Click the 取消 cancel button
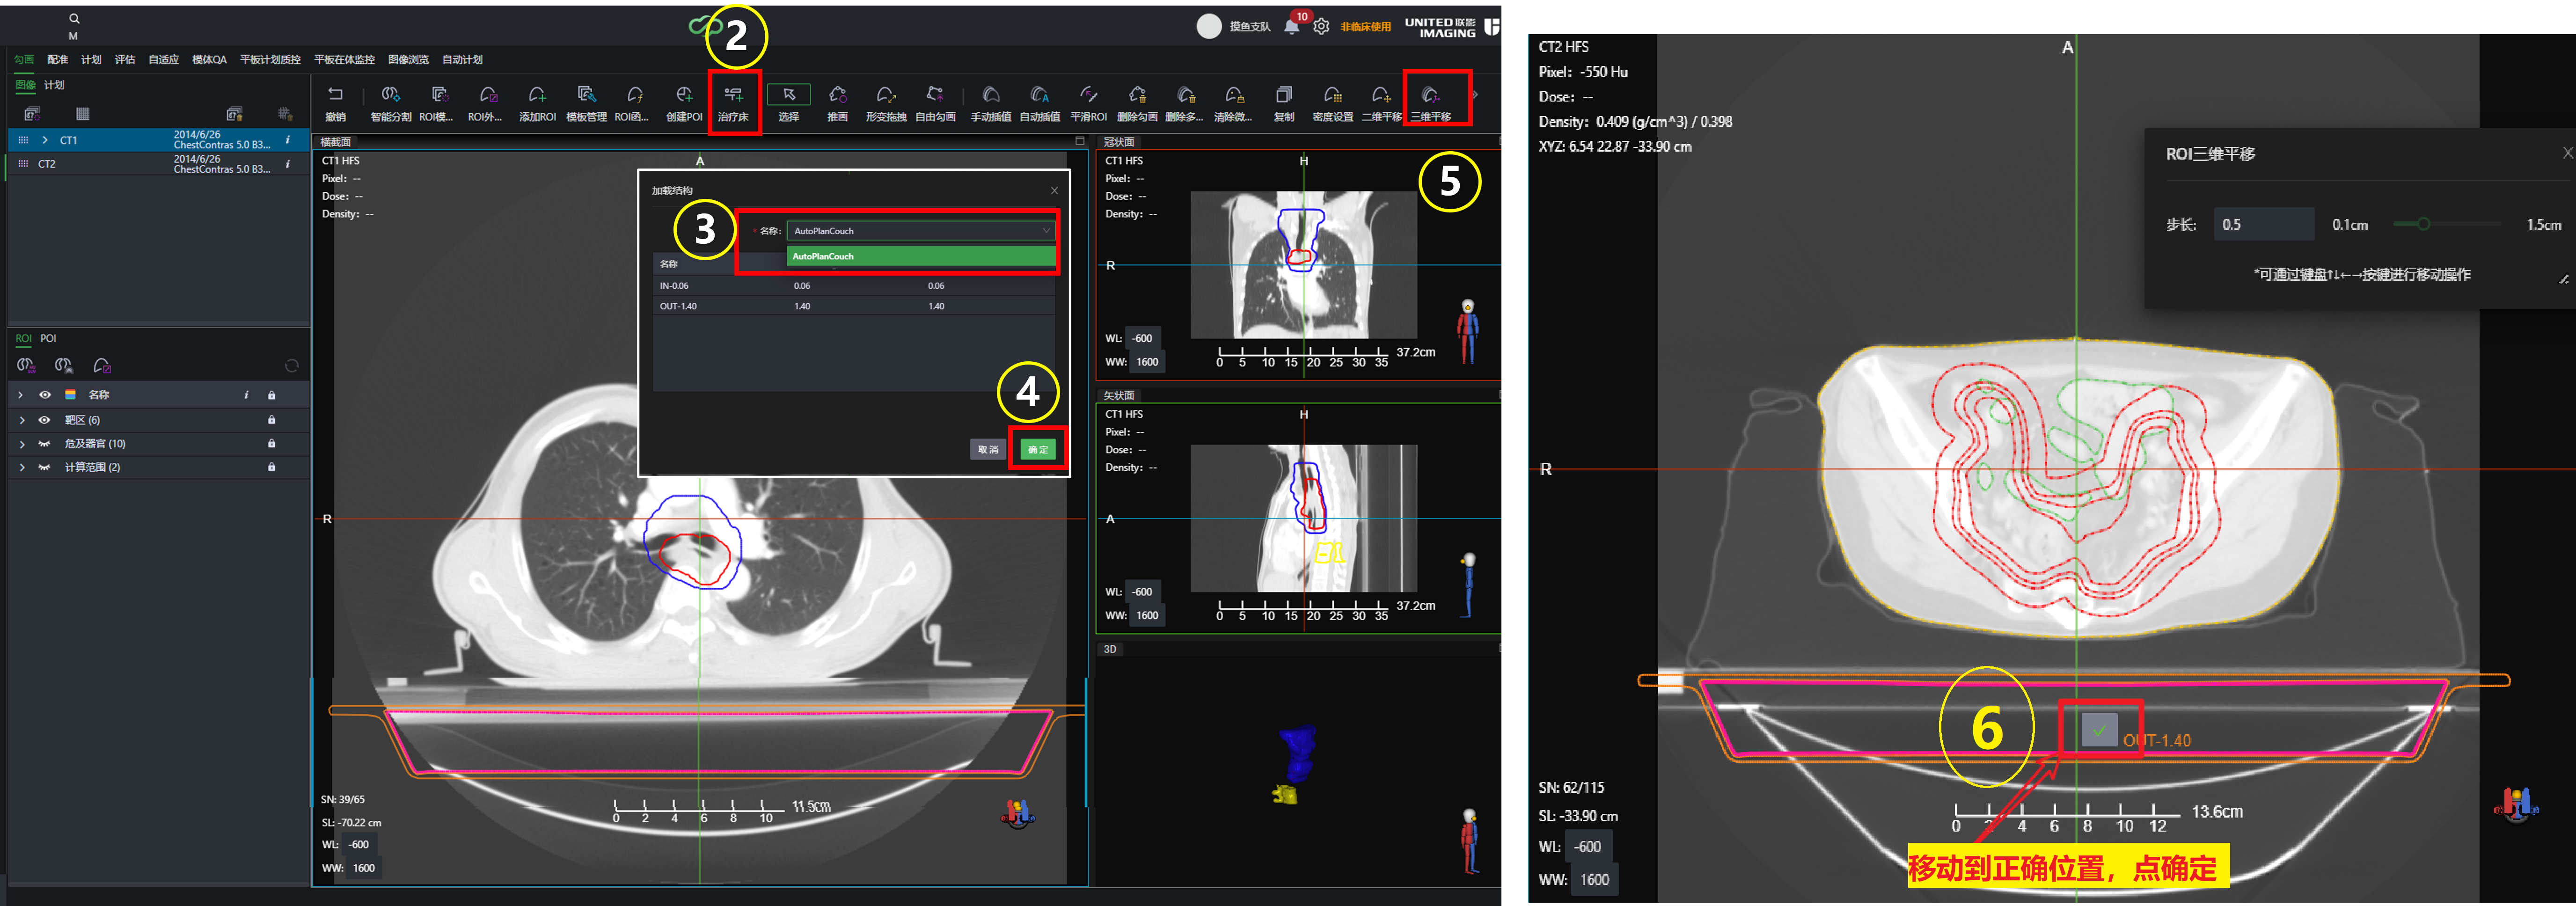Image resolution: width=2576 pixels, height=906 pixels. [988, 449]
